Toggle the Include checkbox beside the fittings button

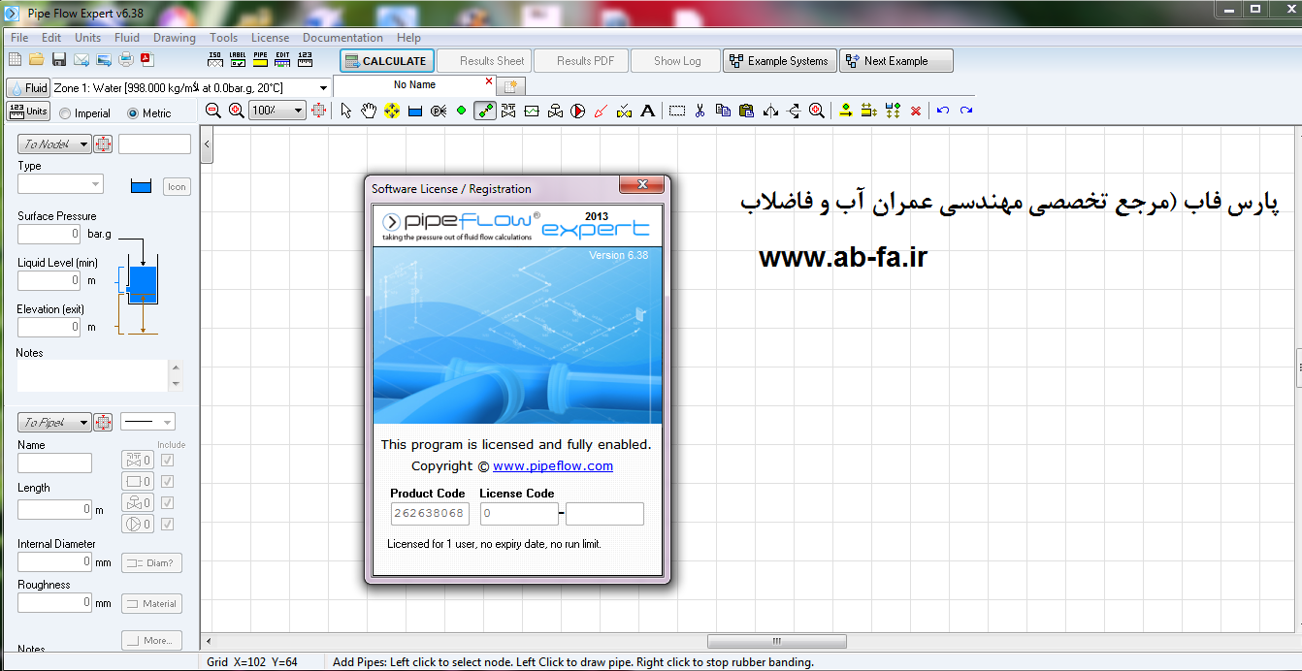pos(167,460)
